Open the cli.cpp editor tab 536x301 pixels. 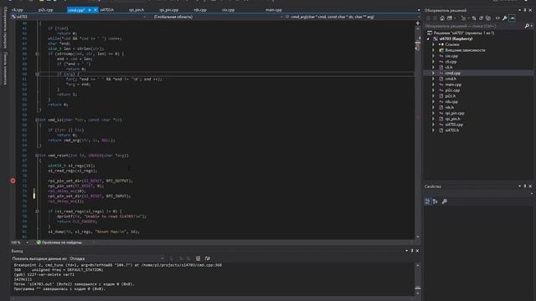(17, 10)
